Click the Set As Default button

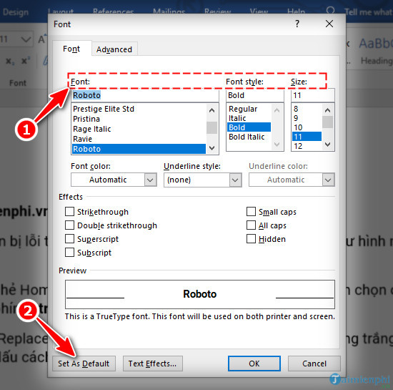point(84,364)
